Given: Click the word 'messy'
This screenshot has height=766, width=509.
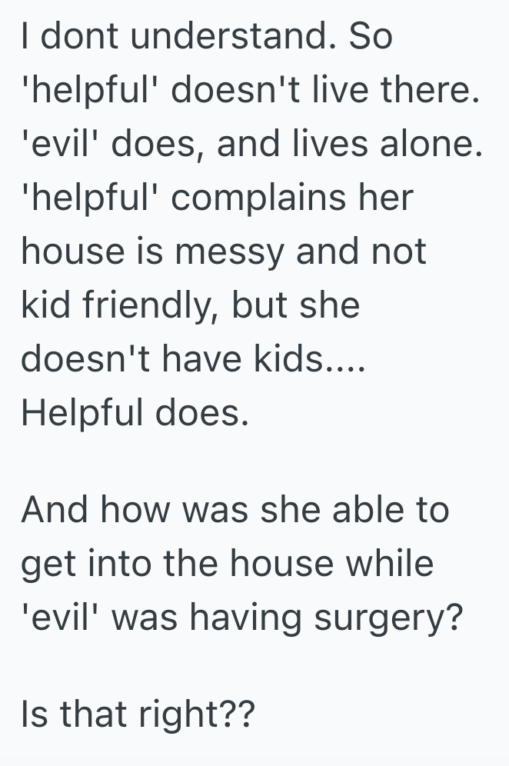Looking at the screenshot, I should pos(229,252).
